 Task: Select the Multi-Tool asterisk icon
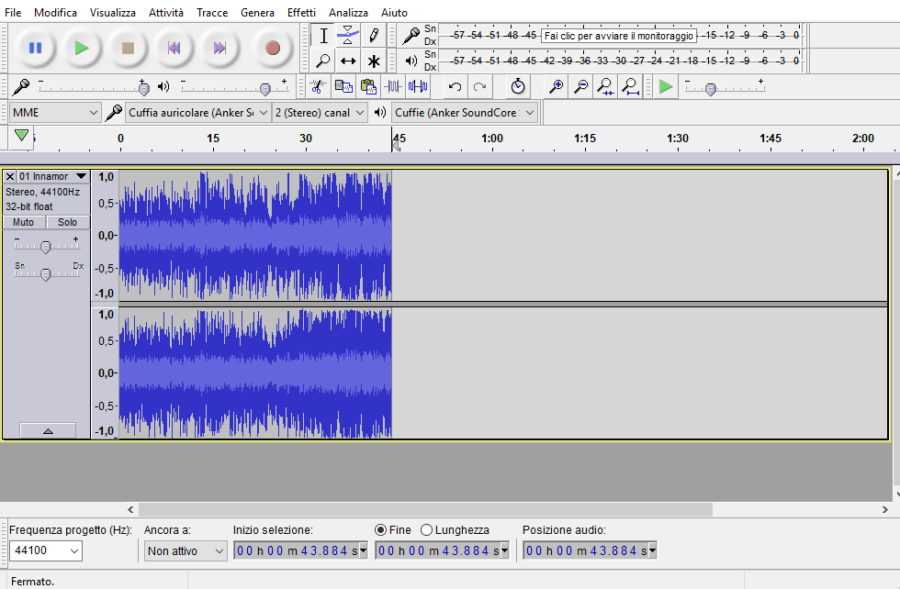click(x=373, y=61)
